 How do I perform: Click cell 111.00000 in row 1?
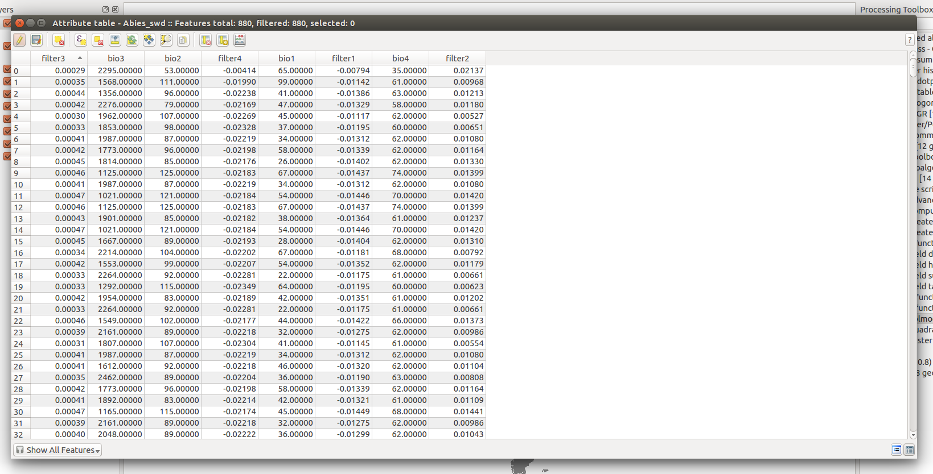[172, 82]
